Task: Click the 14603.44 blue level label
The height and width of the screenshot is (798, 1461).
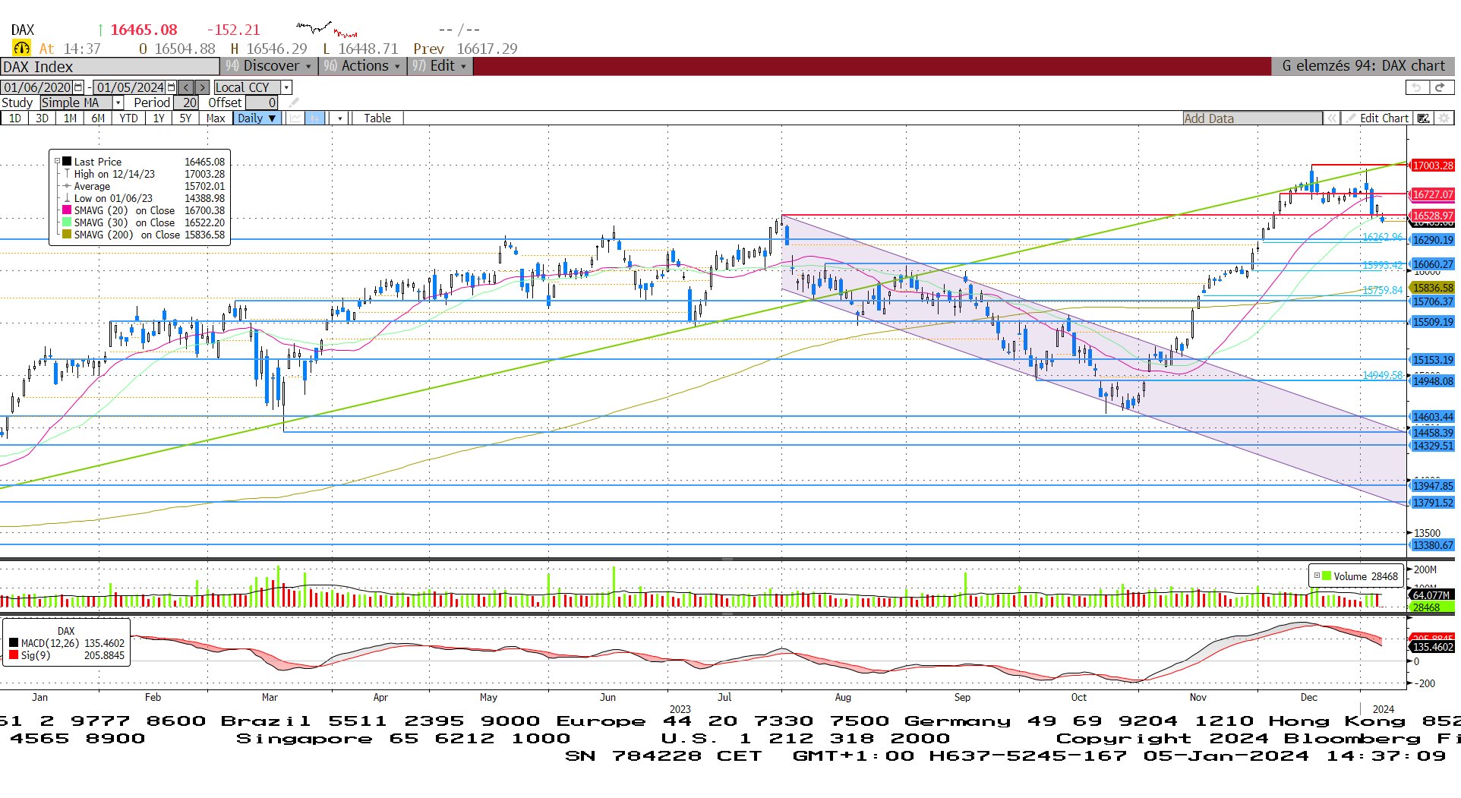Action: click(x=1432, y=417)
